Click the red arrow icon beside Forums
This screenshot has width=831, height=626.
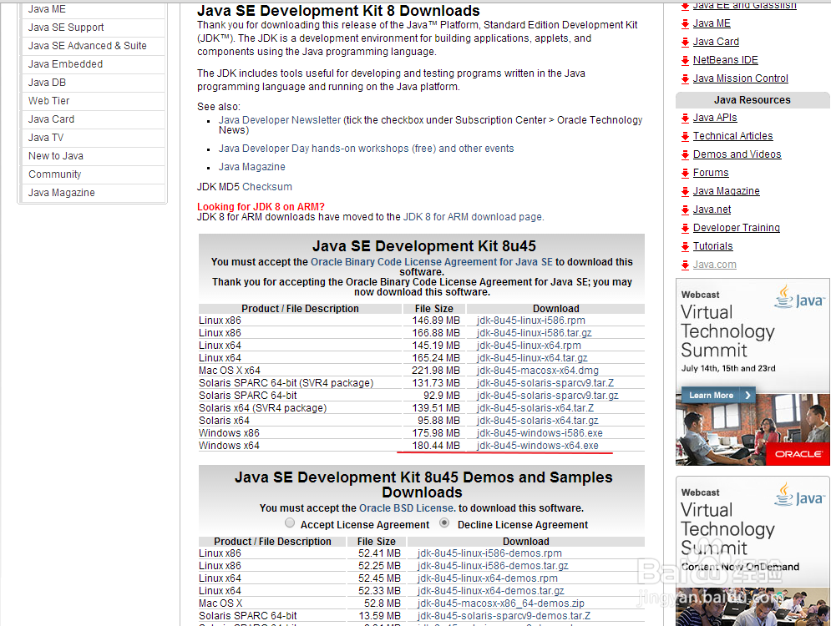coord(685,174)
